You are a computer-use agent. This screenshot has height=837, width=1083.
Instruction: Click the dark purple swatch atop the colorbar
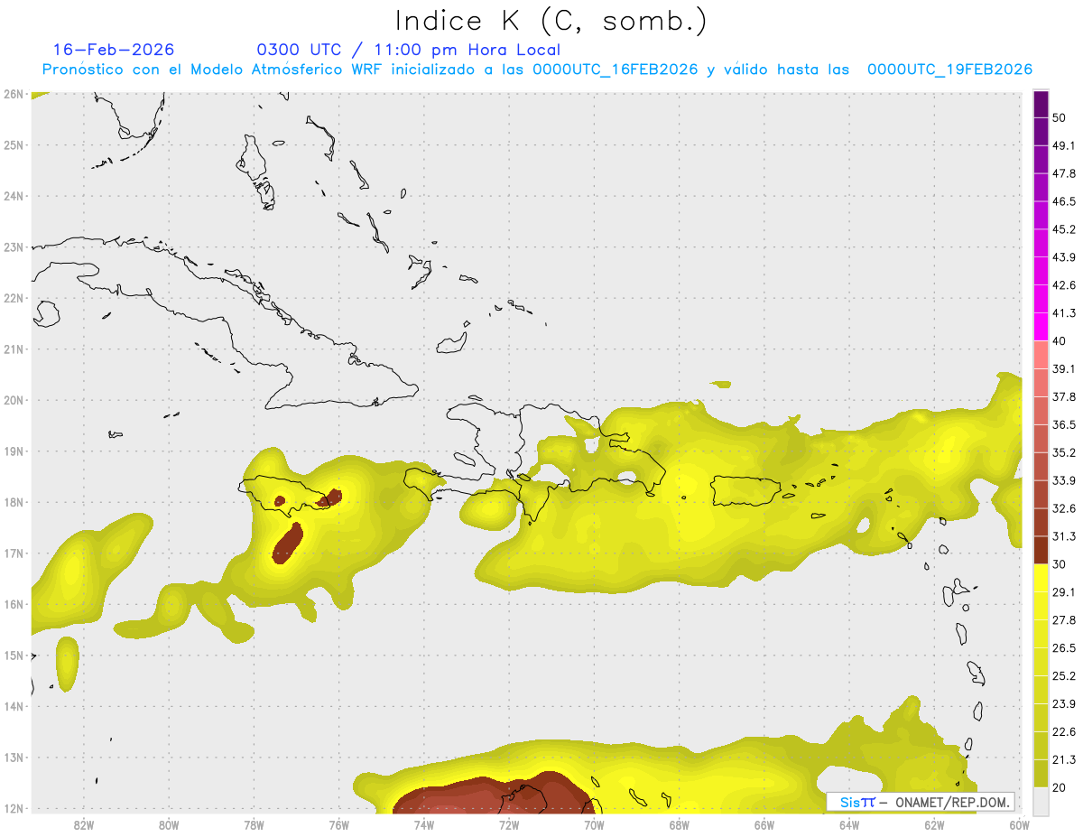(x=1041, y=104)
